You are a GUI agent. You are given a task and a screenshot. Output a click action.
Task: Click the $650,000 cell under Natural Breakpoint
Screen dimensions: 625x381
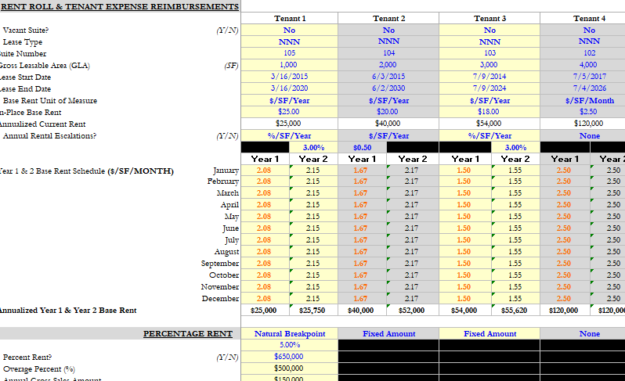click(x=290, y=357)
